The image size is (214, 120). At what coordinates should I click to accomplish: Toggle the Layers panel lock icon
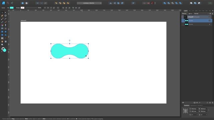point(212,14)
